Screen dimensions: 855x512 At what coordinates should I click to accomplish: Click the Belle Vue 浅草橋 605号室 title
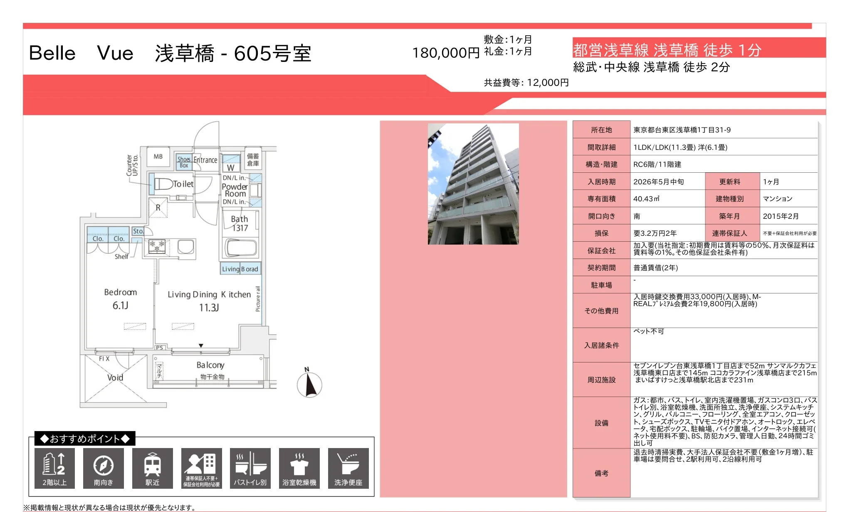(170, 53)
